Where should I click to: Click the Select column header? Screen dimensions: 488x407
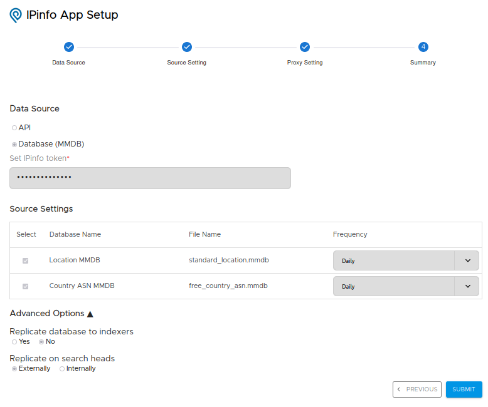26,234
